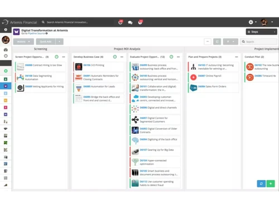Click the green clock on Evaluate Project Opport…
This screenshot has height=209, width=279.
pyautogui.click(x=171, y=57)
